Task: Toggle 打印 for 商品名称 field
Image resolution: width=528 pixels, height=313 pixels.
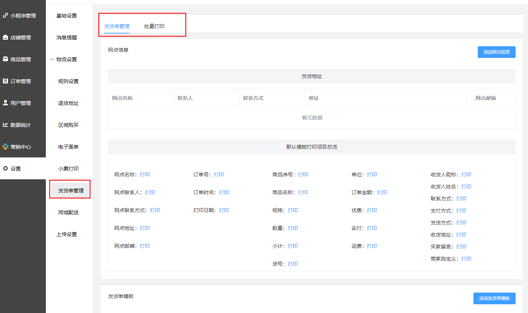Action: [x=303, y=192]
